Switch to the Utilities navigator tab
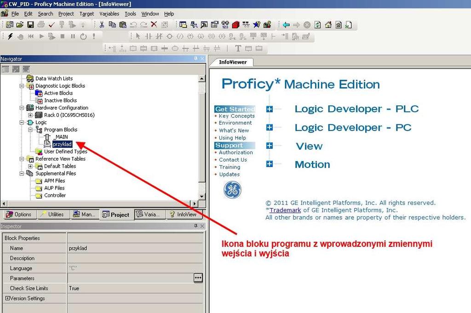Screen dimensions: 471x313 point(53,214)
